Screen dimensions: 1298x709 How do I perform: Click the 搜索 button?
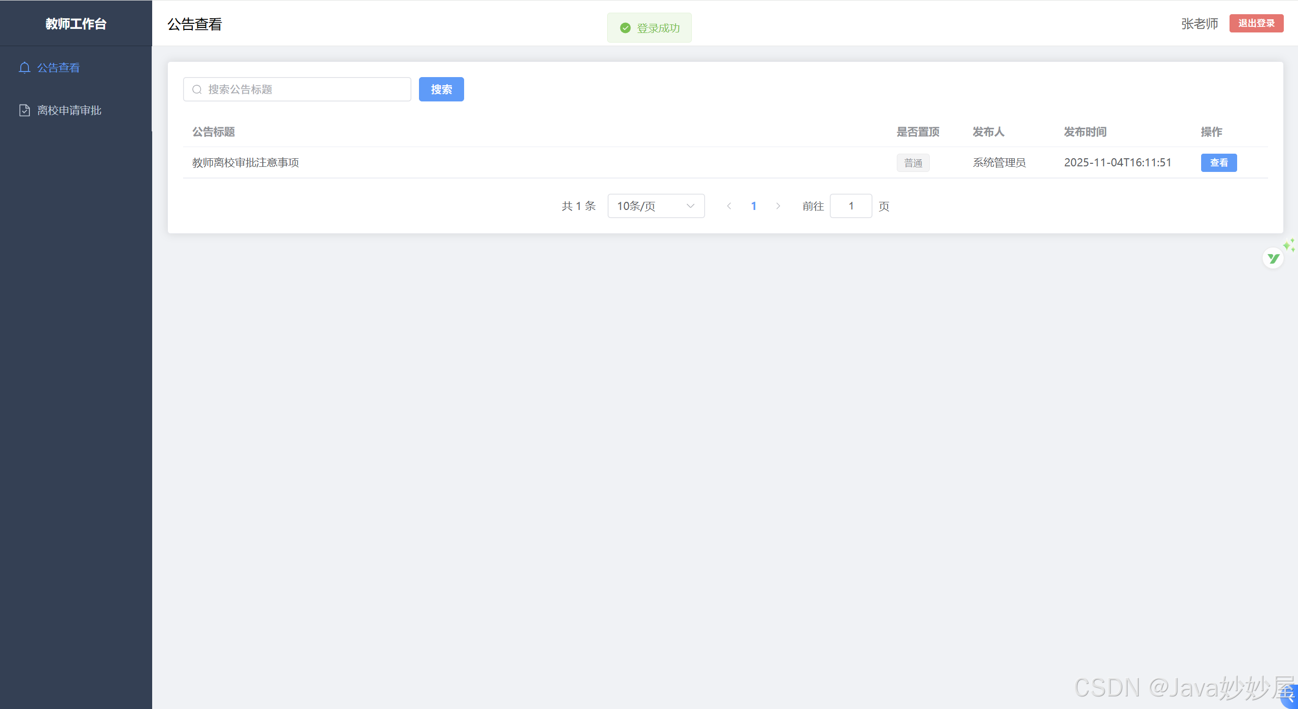coord(441,89)
